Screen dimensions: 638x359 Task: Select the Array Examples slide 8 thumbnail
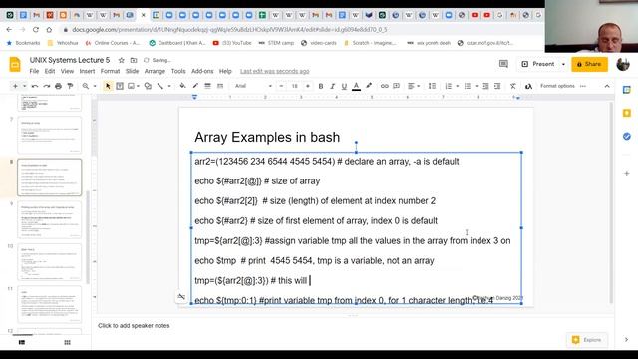[49, 178]
